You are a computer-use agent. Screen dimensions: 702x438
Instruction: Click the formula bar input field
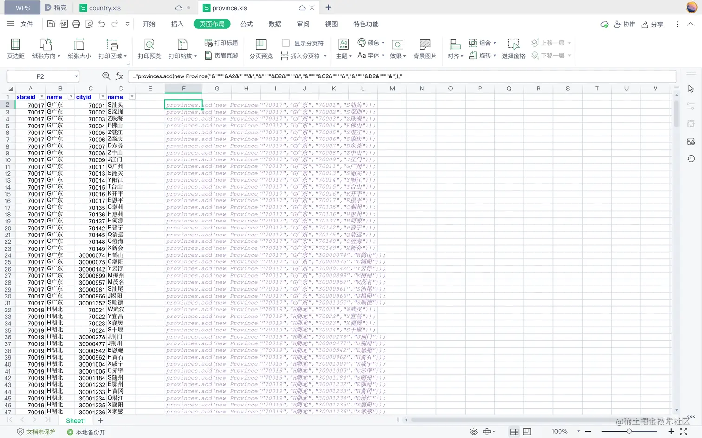pos(402,76)
